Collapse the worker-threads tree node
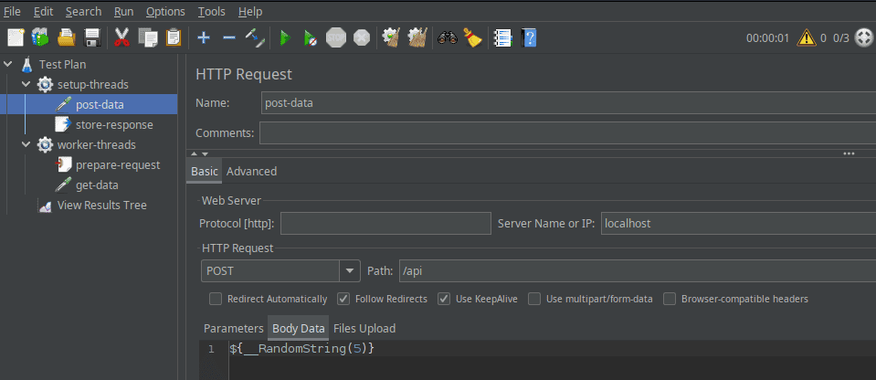Viewport: 876px width, 380px height. [26, 145]
